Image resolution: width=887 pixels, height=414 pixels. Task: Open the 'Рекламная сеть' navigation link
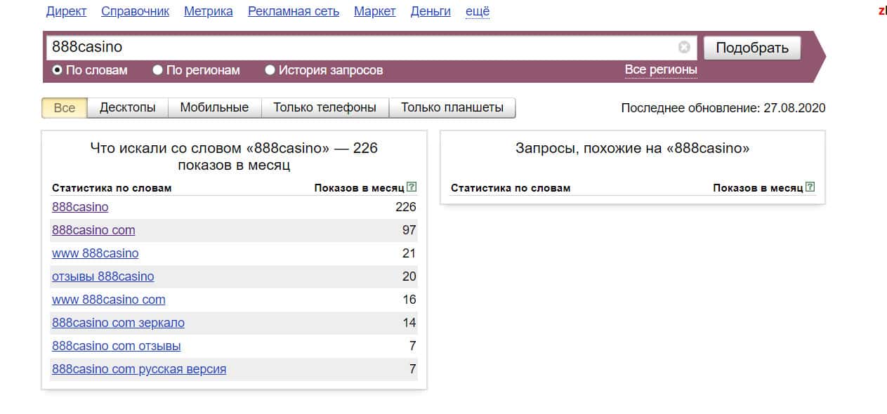(294, 11)
